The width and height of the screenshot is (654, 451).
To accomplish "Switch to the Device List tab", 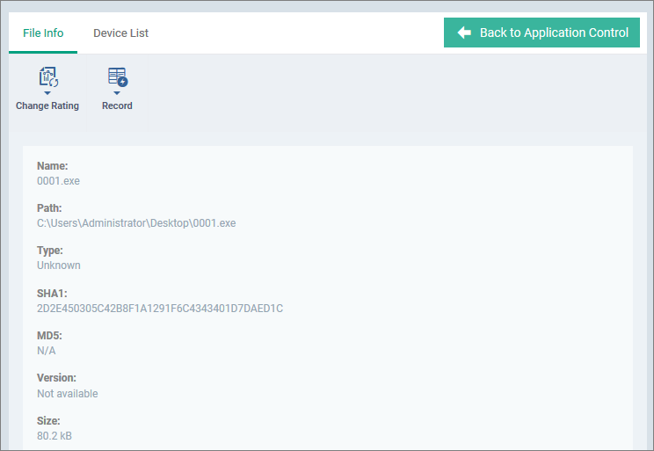I will 121,33.
